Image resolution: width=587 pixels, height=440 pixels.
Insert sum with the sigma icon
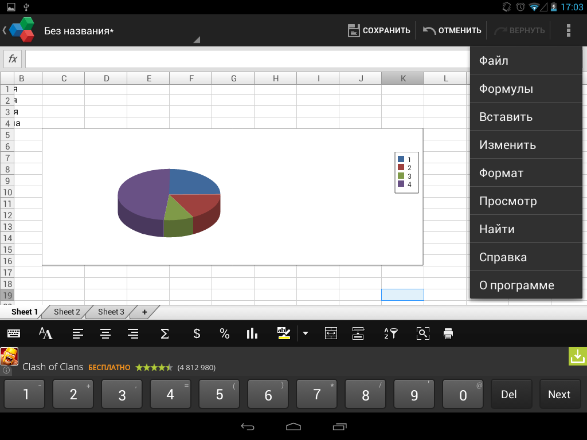point(165,333)
